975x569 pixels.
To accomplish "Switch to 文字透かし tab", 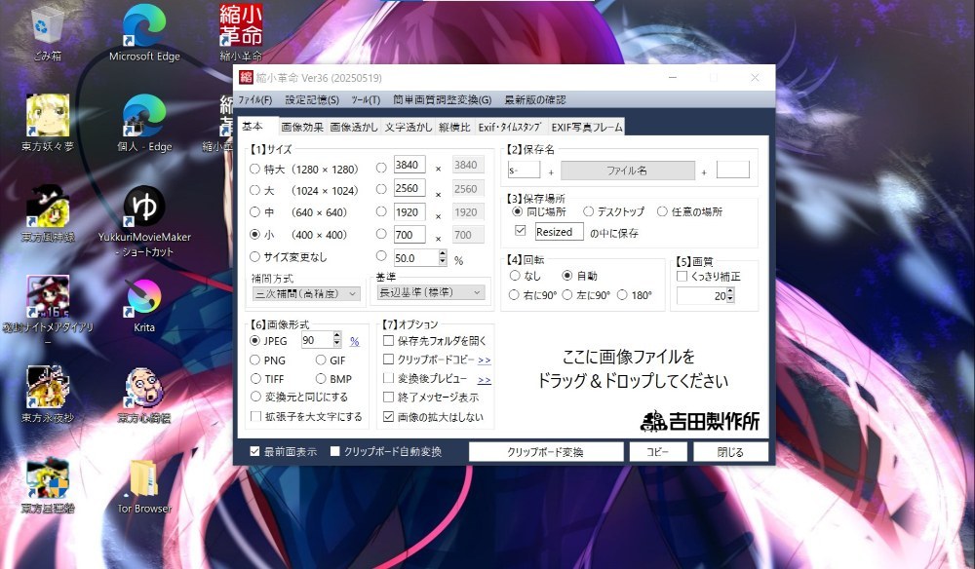I will pyautogui.click(x=408, y=128).
